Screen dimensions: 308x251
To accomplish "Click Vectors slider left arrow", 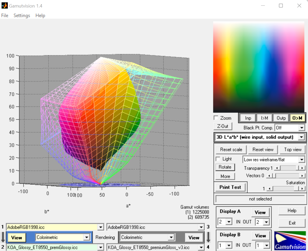I will (270, 176).
